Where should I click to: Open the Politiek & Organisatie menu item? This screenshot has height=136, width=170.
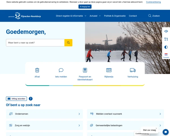point(115,16)
